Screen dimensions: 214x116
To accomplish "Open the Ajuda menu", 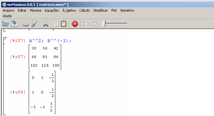I will point(7,16).
